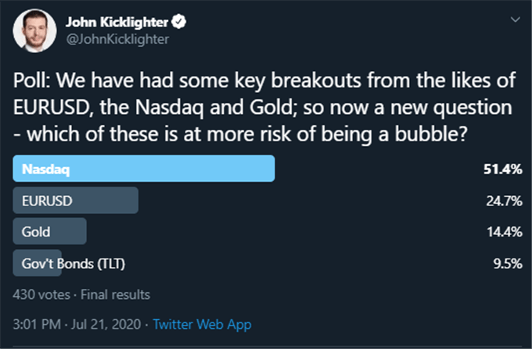Click the Final results label
532x349 pixels.
(115, 294)
